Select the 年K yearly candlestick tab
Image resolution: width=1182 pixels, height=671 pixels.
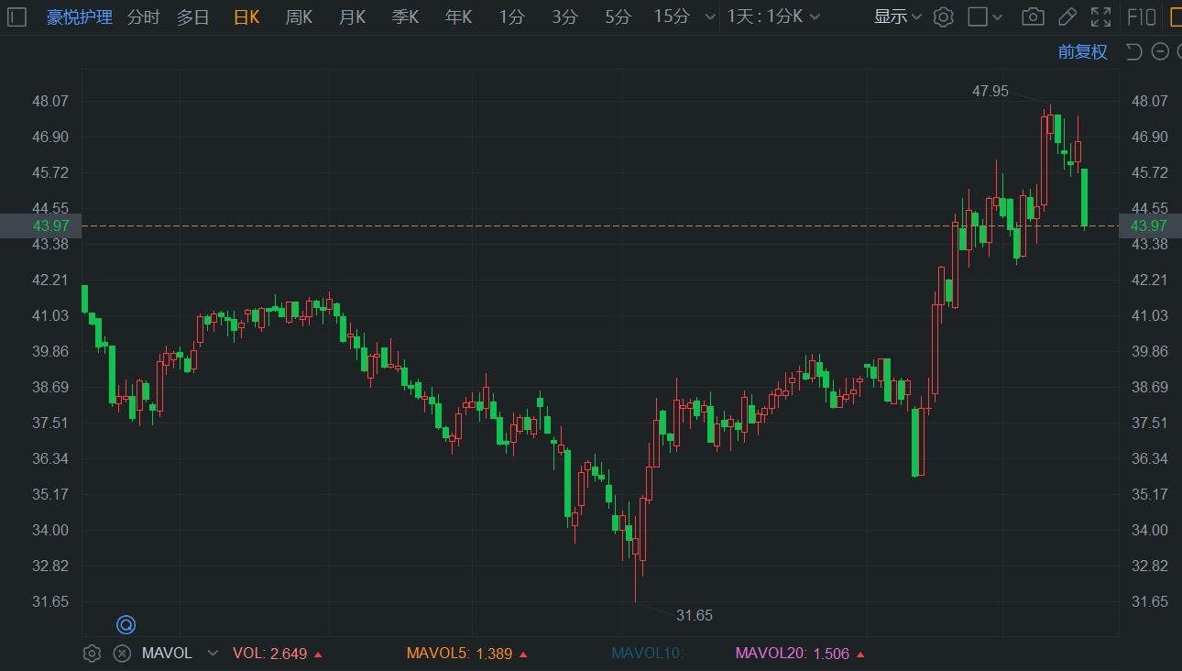point(458,16)
